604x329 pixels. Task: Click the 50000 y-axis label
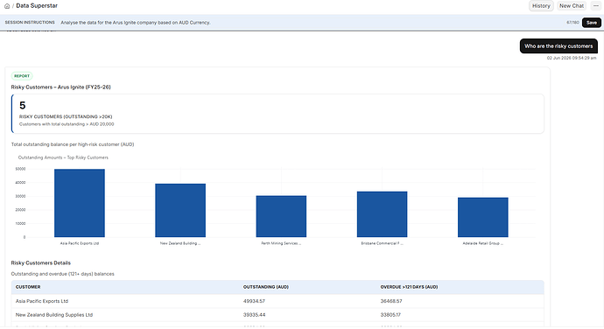(x=20, y=169)
